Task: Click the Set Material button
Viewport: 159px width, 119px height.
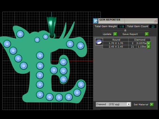Action: pos(141,104)
